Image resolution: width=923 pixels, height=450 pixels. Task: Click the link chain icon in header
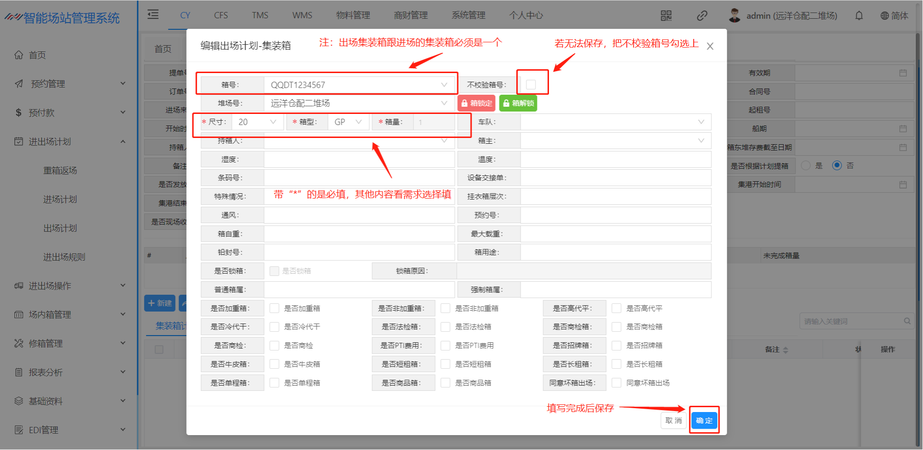(x=702, y=16)
